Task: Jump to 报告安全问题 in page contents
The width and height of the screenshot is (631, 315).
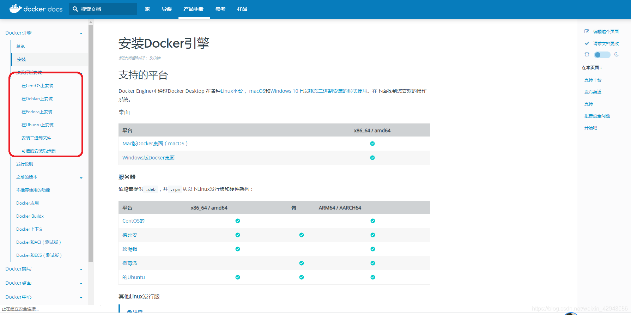Action: point(597,116)
